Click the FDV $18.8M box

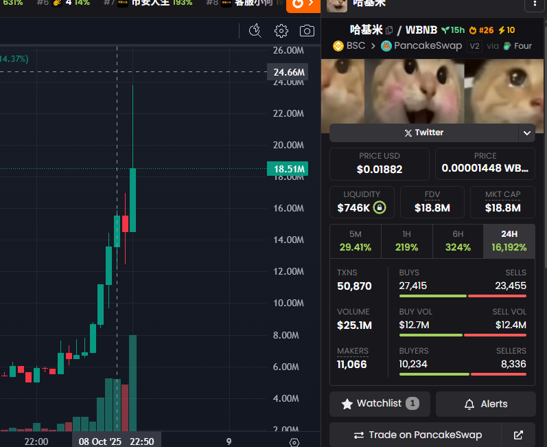coord(432,202)
